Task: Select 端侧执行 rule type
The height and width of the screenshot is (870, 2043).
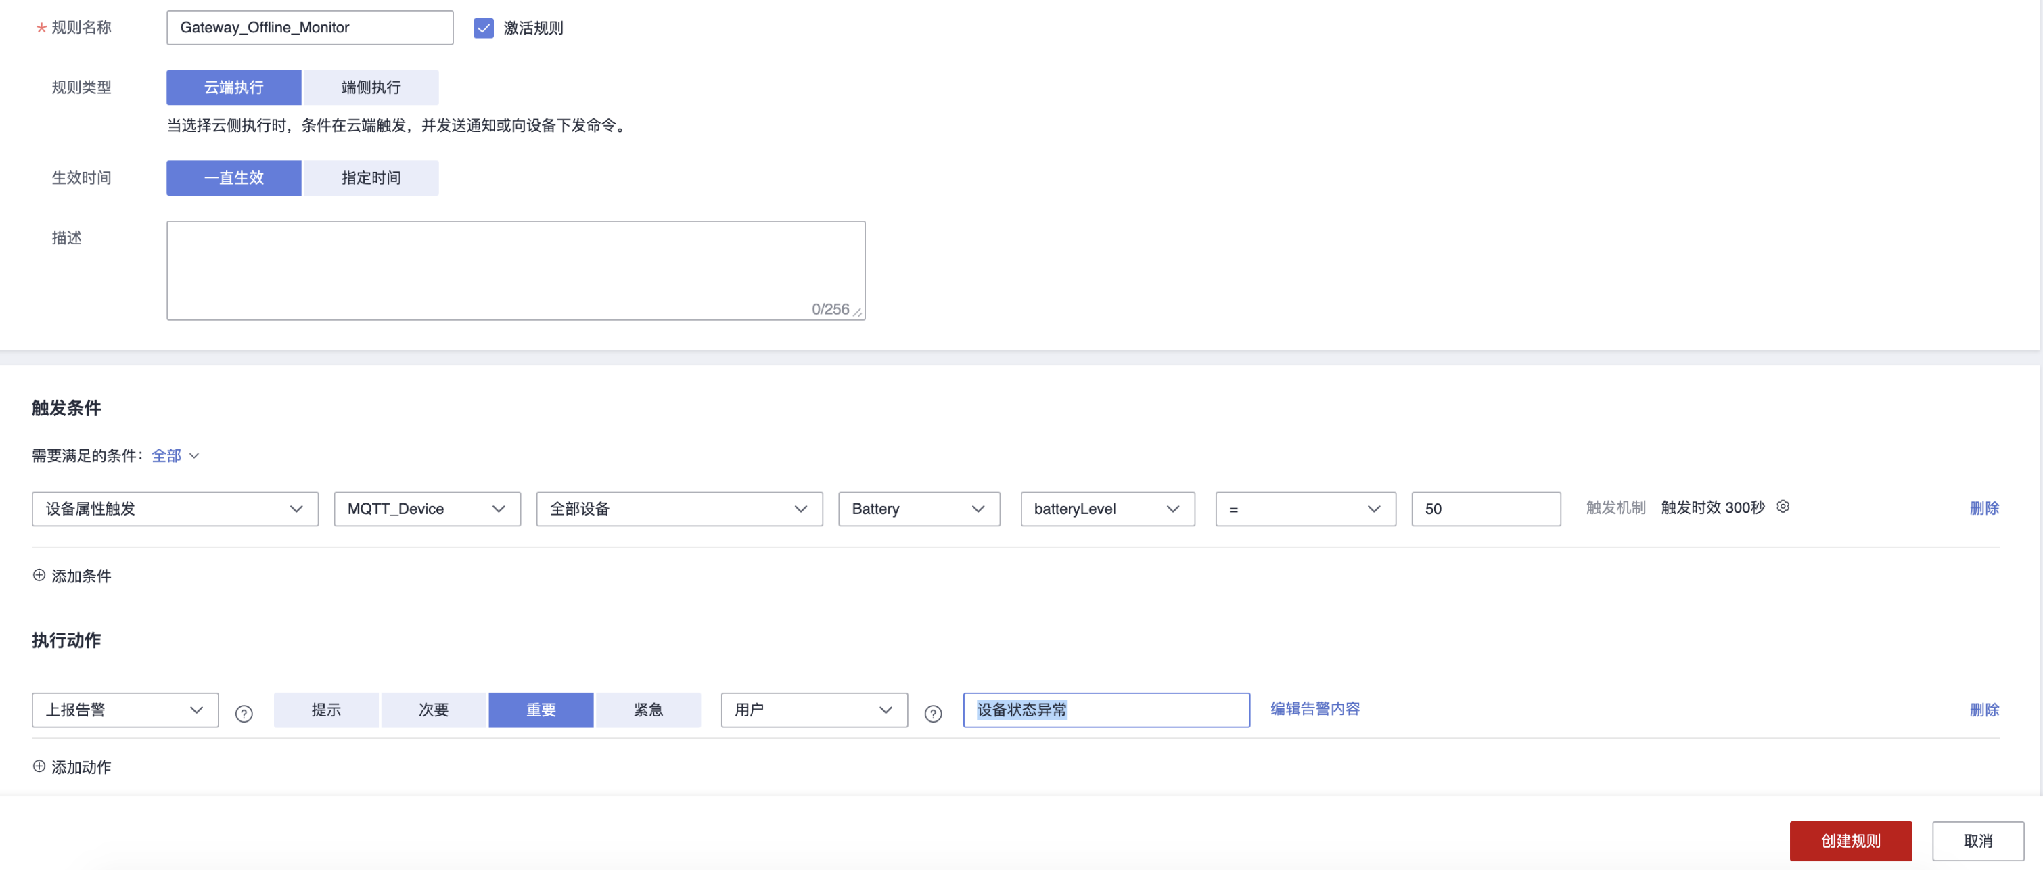Action: pyautogui.click(x=370, y=87)
